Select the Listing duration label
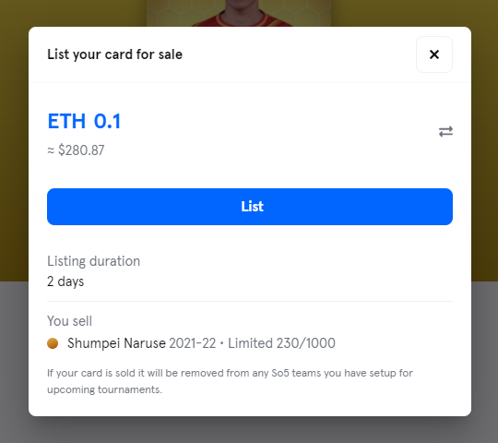Screen dimensions: 498x443 pos(94,261)
